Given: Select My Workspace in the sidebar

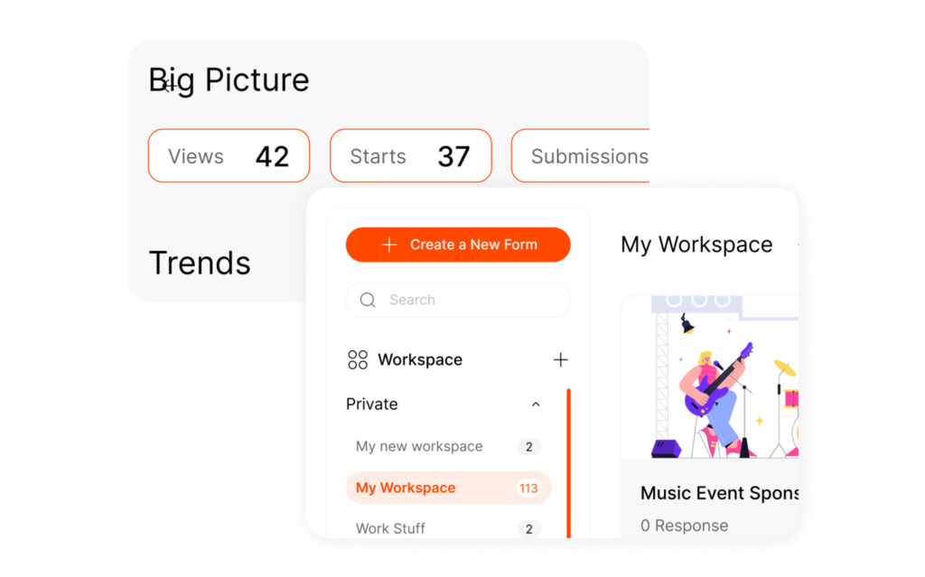Looking at the screenshot, I should point(405,488).
